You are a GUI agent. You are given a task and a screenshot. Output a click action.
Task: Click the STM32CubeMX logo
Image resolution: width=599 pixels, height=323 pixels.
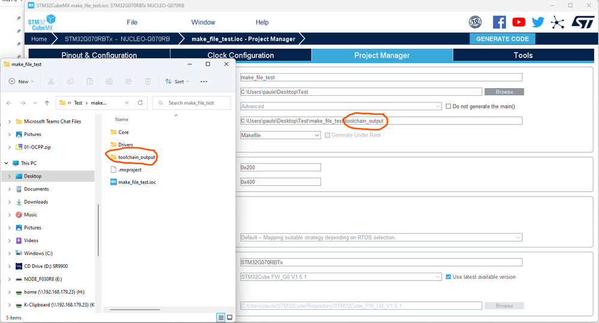point(41,23)
